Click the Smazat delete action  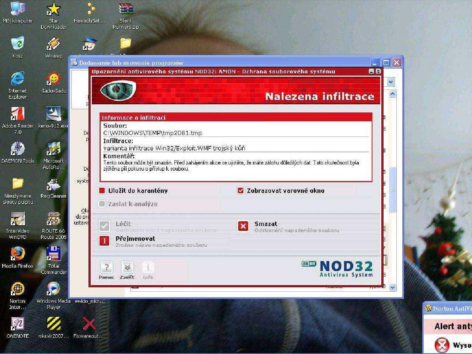[243, 226]
